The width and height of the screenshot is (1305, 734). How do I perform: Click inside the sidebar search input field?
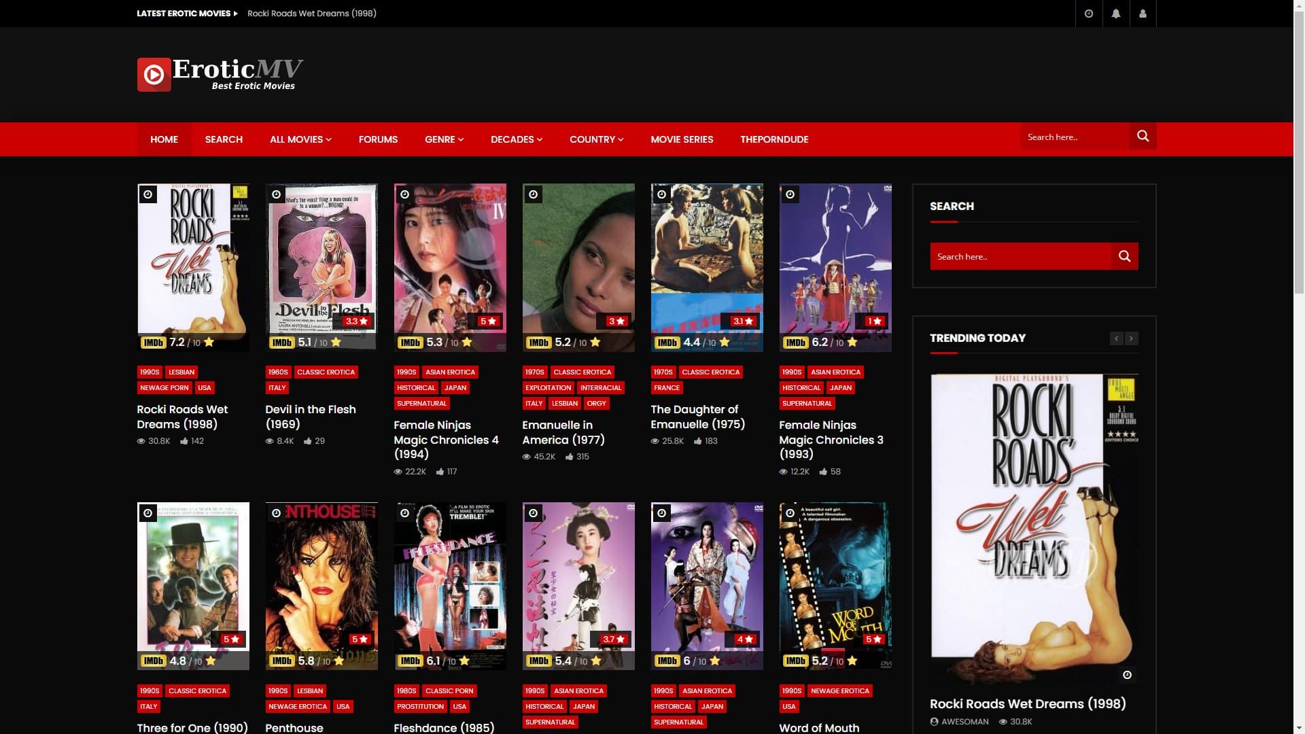[x=1013, y=256]
